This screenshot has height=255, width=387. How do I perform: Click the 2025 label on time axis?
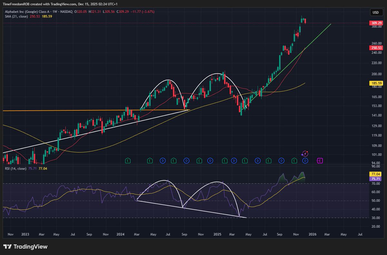click(217, 234)
